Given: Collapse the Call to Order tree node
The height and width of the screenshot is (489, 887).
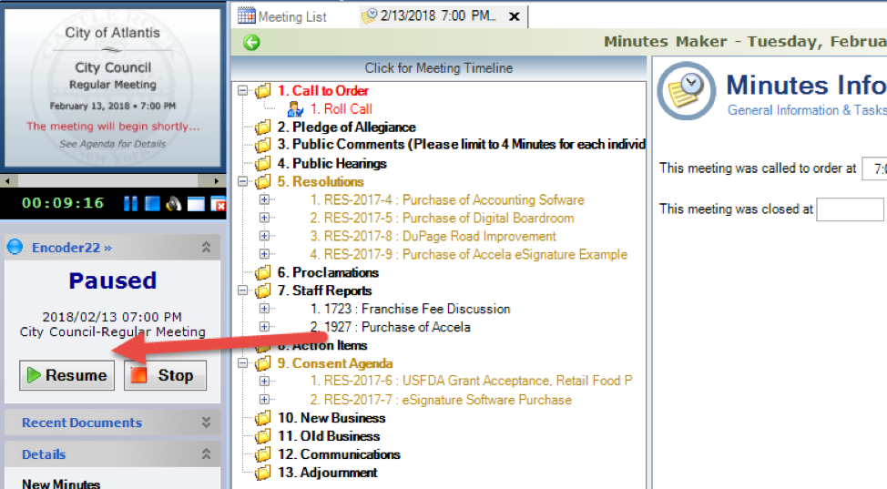Looking at the screenshot, I should 242,90.
